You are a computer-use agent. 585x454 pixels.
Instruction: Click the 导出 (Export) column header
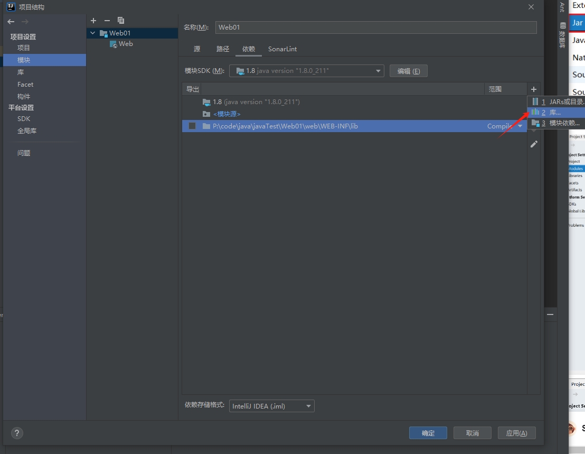[x=193, y=89]
